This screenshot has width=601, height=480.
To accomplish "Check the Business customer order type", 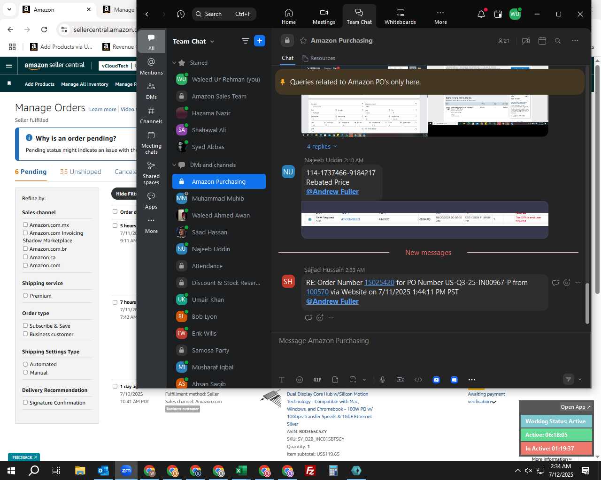I will (25, 334).
